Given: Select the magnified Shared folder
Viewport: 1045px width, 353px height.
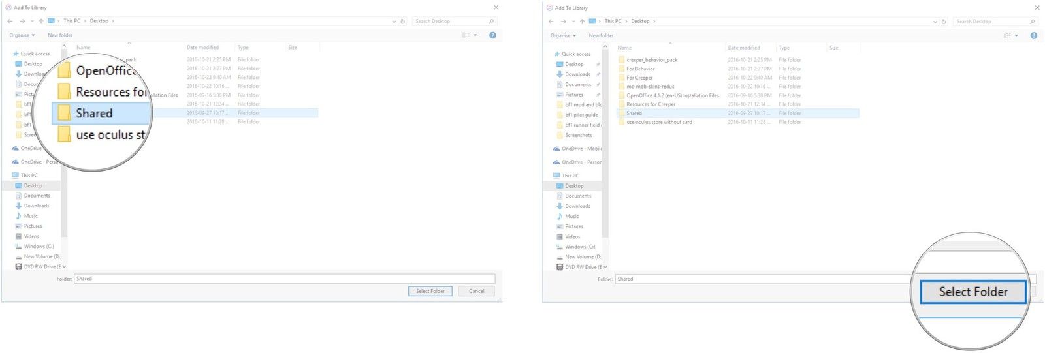Looking at the screenshot, I should tap(94, 114).
